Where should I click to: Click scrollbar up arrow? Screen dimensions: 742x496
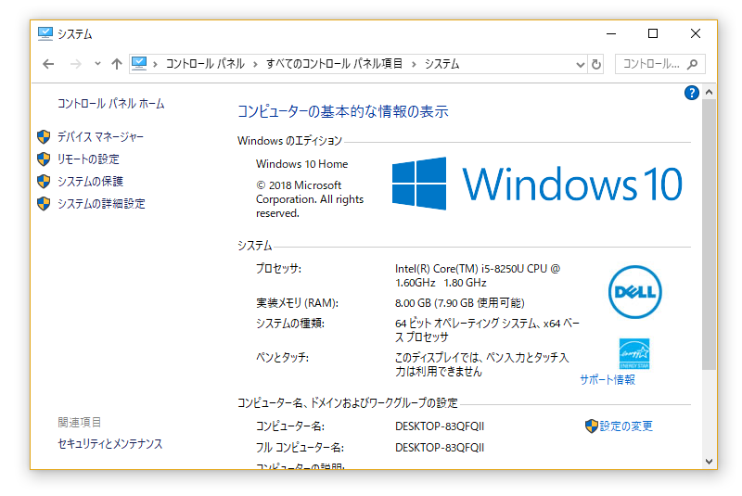coord(709,92)
